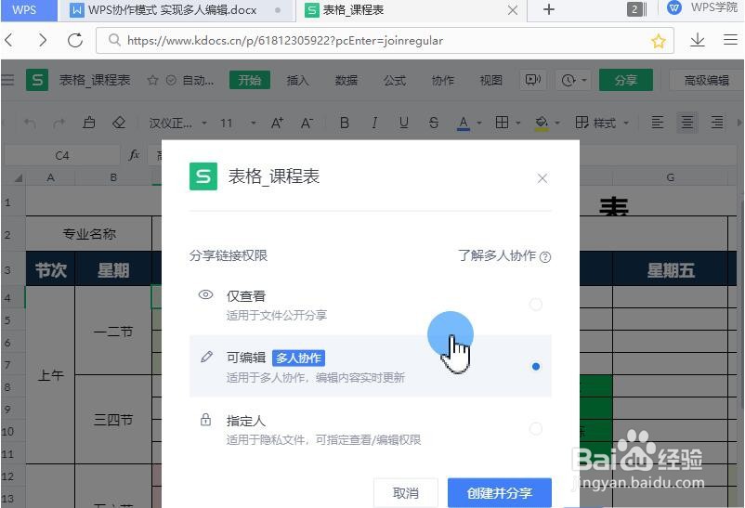Click the green 分享 button
Image resolution: width=745 pixels, height=508 pixels.
(x=625, y=80)
